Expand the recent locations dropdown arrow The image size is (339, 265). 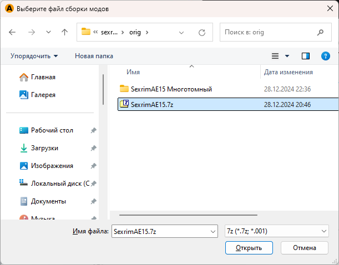(x=48, y=32)
